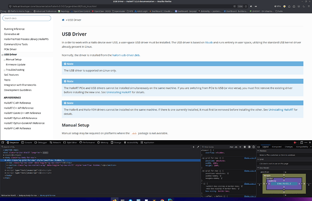Open the hailort-usb-driver.deb link
The width and height of the screenshot is (312, 201).
[126, 55]
